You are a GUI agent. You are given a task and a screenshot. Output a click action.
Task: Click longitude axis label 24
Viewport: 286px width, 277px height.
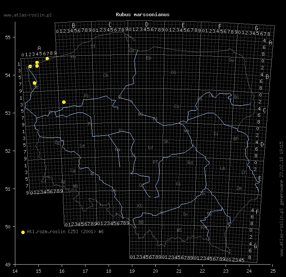click(x=249, y=271)
